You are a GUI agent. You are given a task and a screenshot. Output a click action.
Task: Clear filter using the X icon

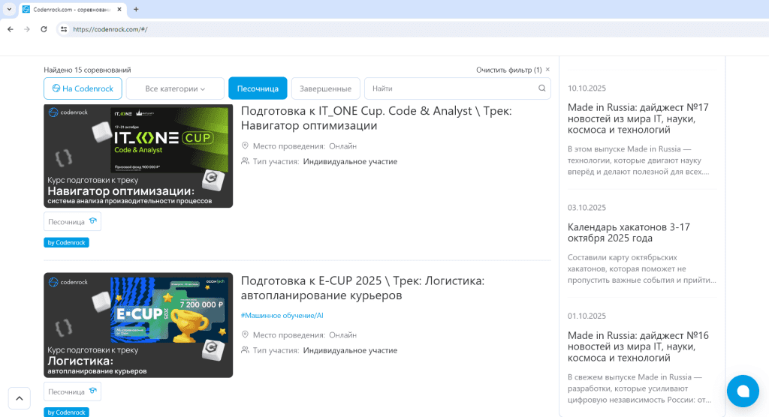[547, 70]
